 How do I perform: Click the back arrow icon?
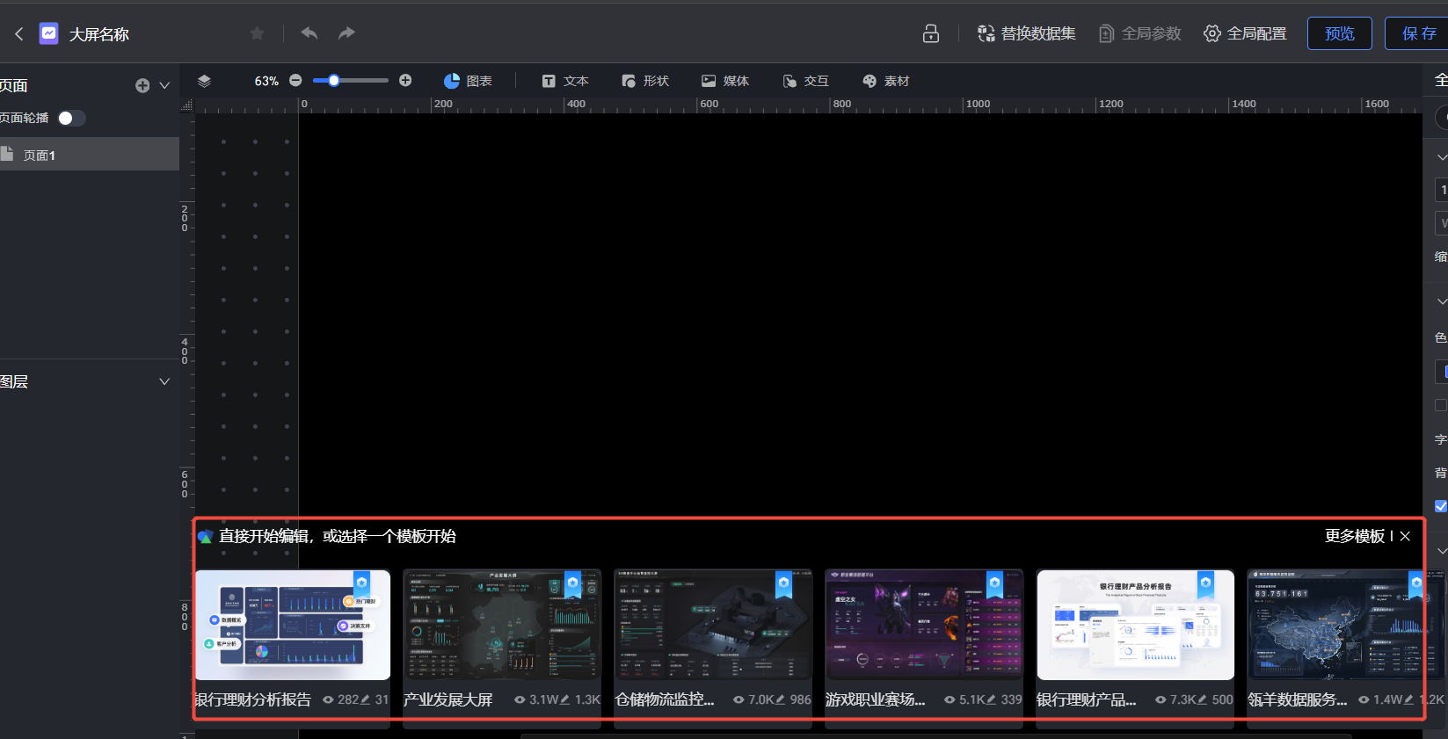[19, 34]
